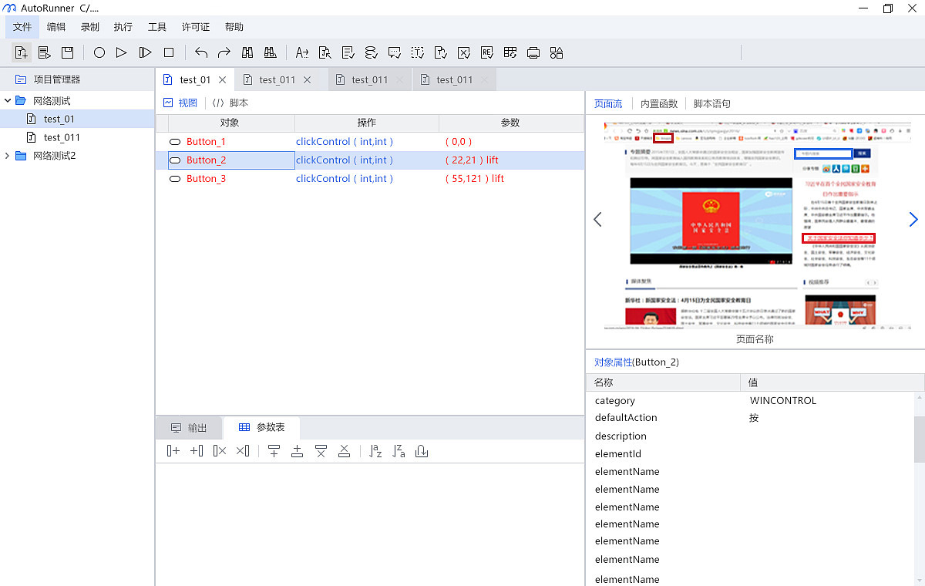Click the table with arrow toolbar icon
This screenshot has height=586, width=925.
(510, 52)
